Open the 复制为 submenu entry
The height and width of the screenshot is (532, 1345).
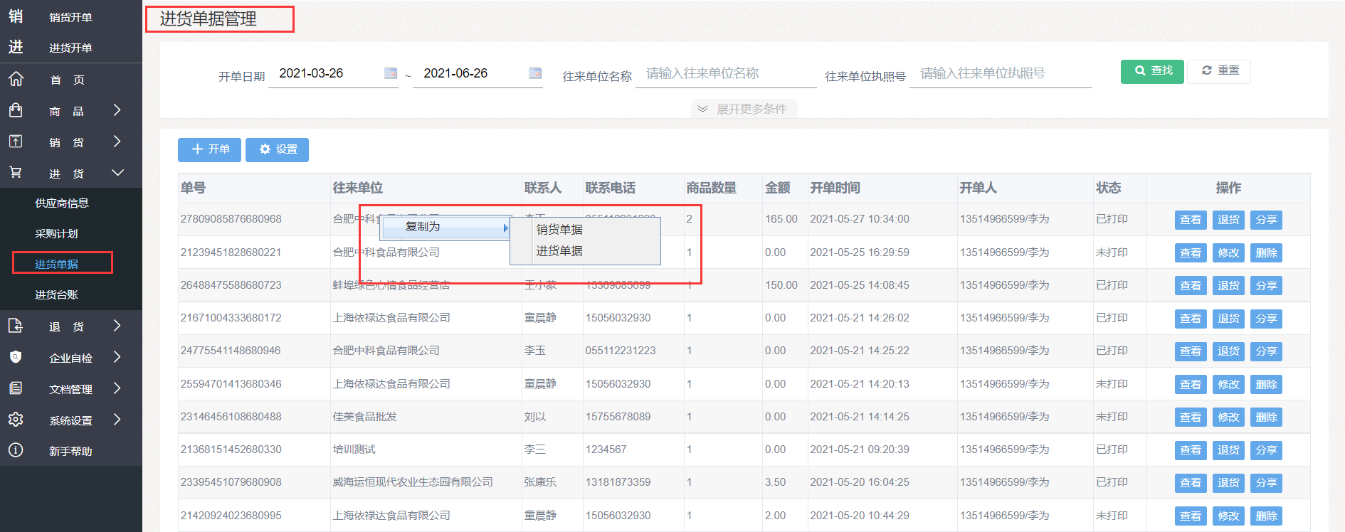[446, 227]
